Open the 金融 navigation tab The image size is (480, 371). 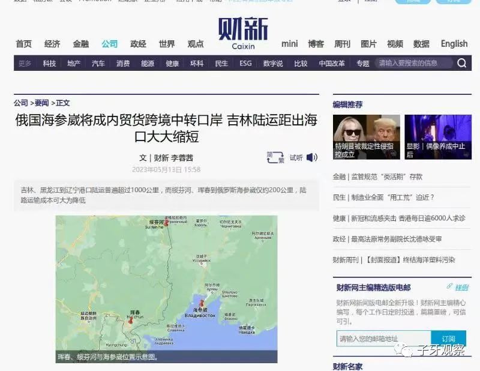(81, 44)
